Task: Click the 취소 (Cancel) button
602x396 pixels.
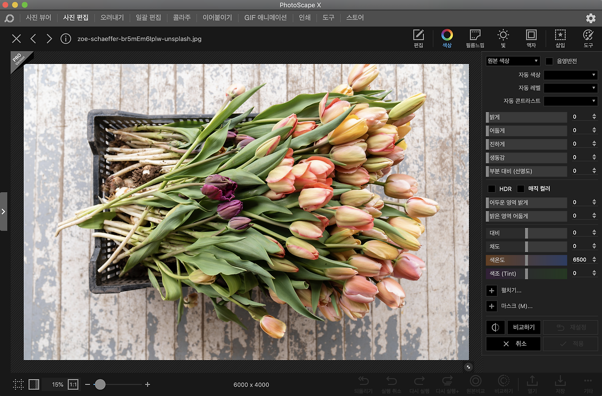Action: [514, 344]
